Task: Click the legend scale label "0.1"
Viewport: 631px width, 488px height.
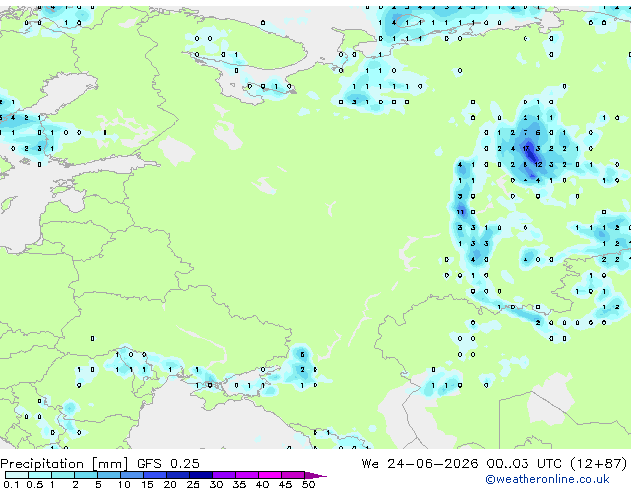Action: point(11,484)
